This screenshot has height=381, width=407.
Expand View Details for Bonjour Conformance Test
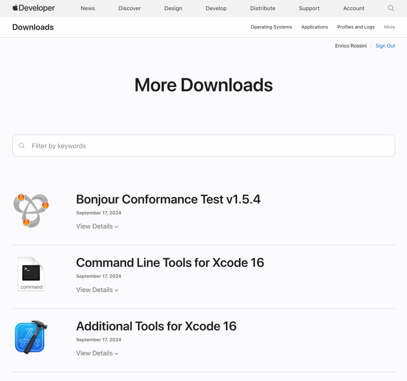click(x=97, y=226)
